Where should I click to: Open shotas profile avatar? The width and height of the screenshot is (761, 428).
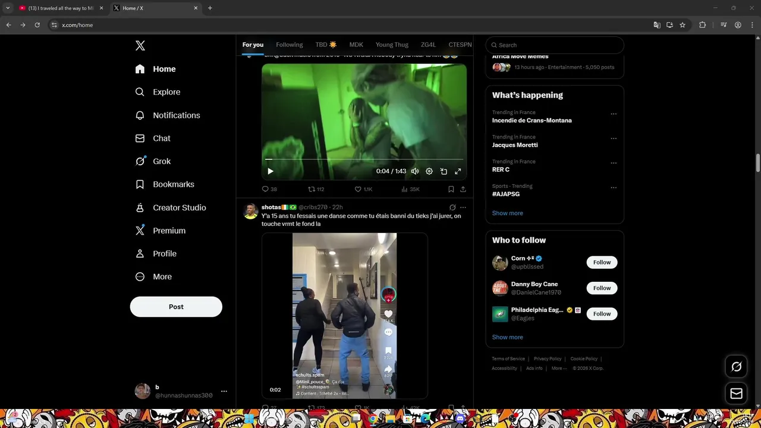251,212
